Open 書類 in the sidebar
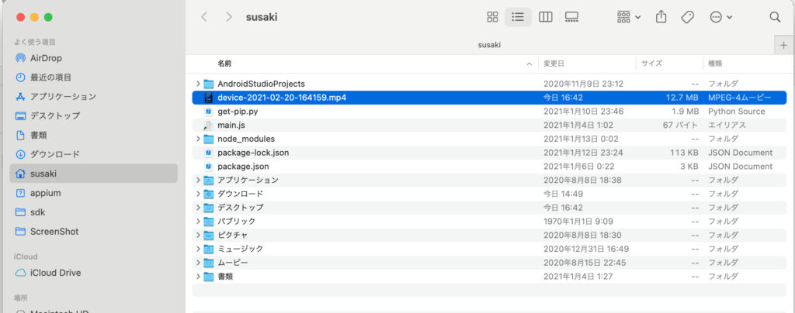 click(94, 135)
